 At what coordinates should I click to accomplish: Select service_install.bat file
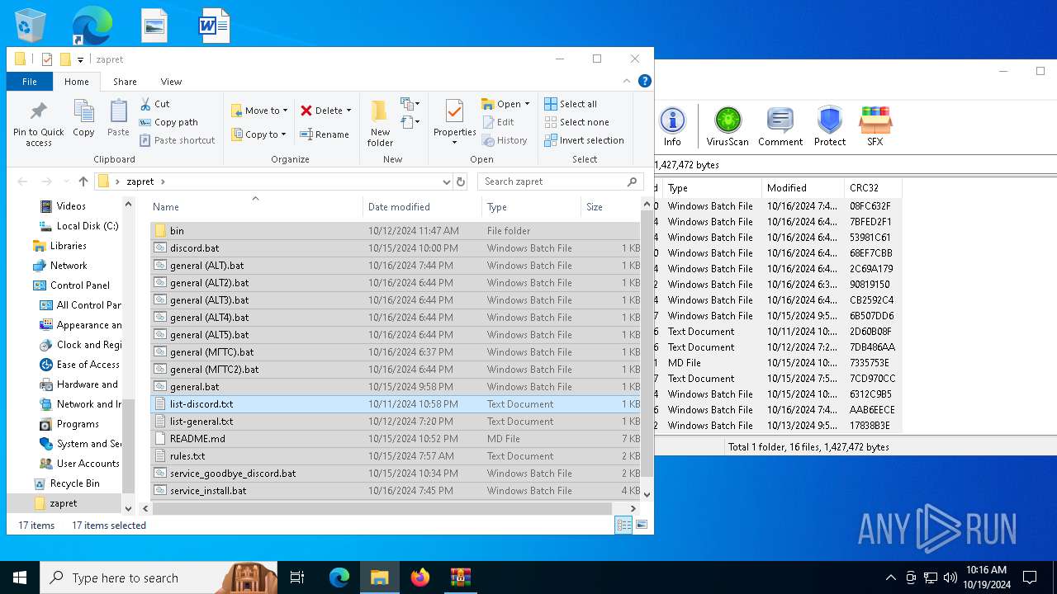tap(395, 491)
